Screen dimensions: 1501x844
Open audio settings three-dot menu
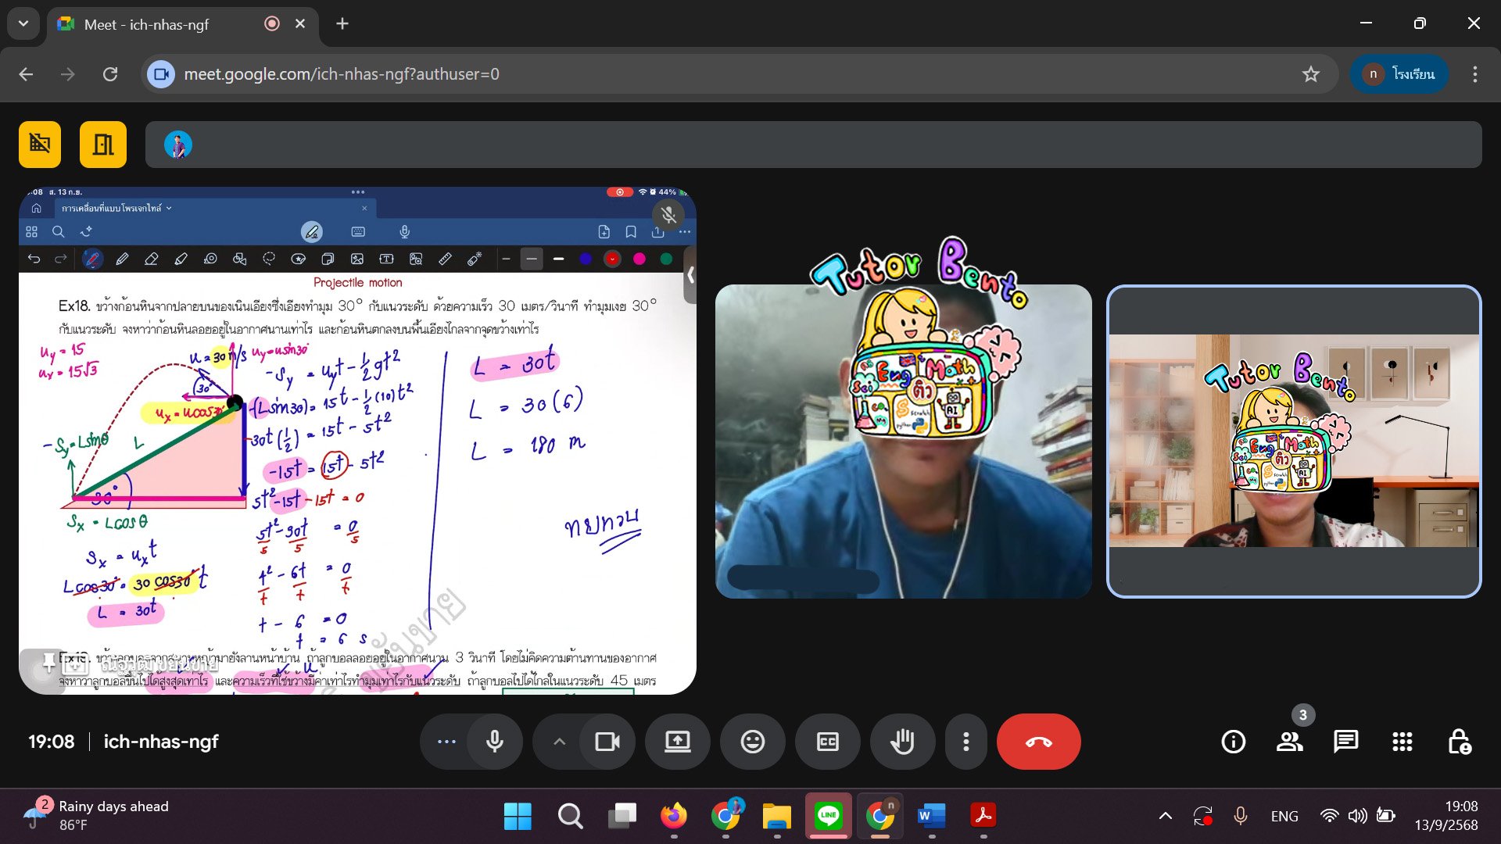pyautogui.click(x=446, y=742)
